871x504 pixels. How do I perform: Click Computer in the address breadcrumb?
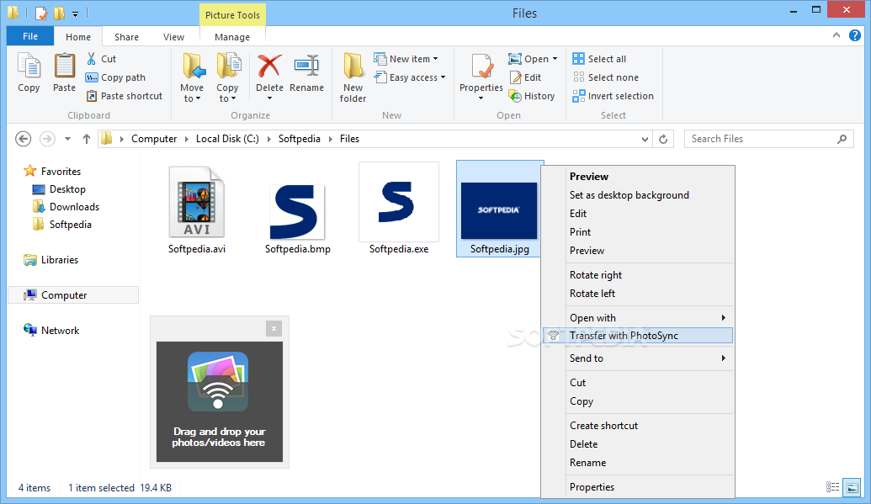pos(154,138)
